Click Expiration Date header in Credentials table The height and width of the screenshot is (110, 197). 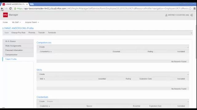[155, 106]
